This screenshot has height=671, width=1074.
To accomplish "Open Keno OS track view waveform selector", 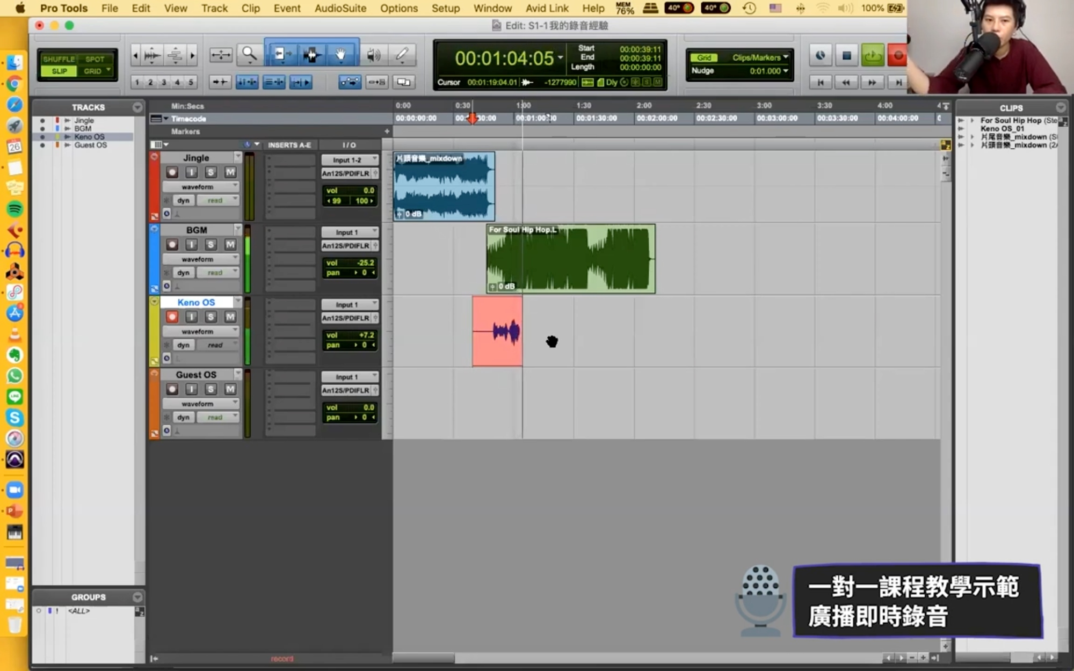I will click(x=200, y=332).
